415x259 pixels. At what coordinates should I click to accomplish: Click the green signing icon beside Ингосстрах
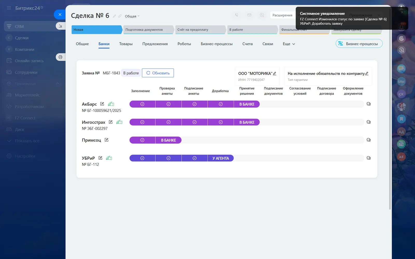(119, 122)
